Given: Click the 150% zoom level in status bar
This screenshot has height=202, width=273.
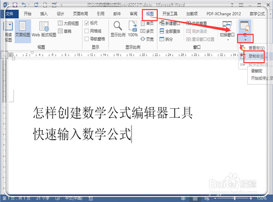Looking at the screenshot, I should coord(262,198).
